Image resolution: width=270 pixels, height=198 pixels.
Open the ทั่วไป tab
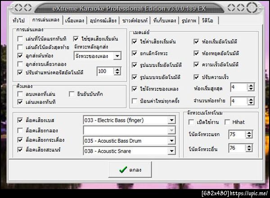coord(18,21)
